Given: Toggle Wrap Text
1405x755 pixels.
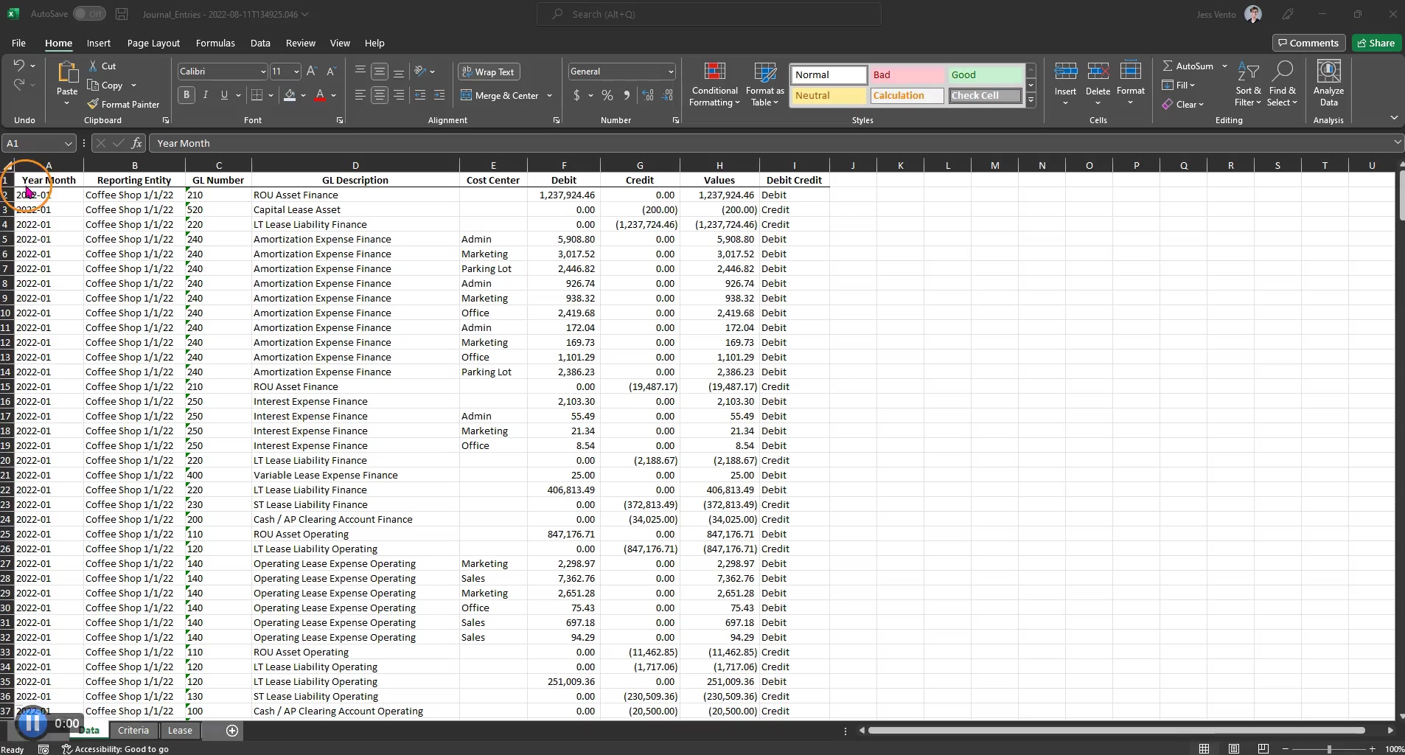Looking at the screenshot, I should click(487, 72).
